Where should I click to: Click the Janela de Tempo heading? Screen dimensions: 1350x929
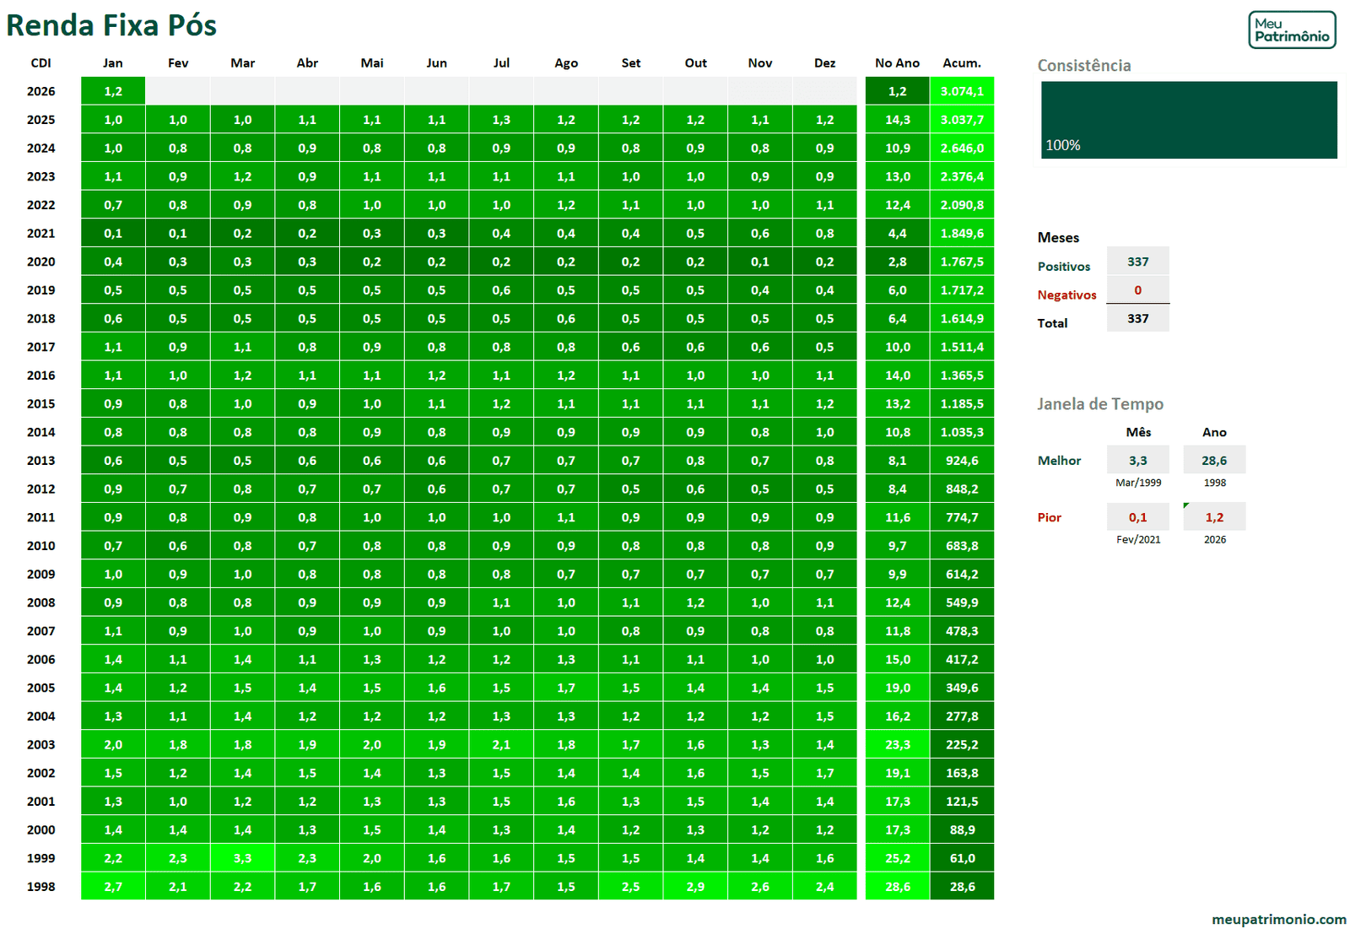[1099, 404]
